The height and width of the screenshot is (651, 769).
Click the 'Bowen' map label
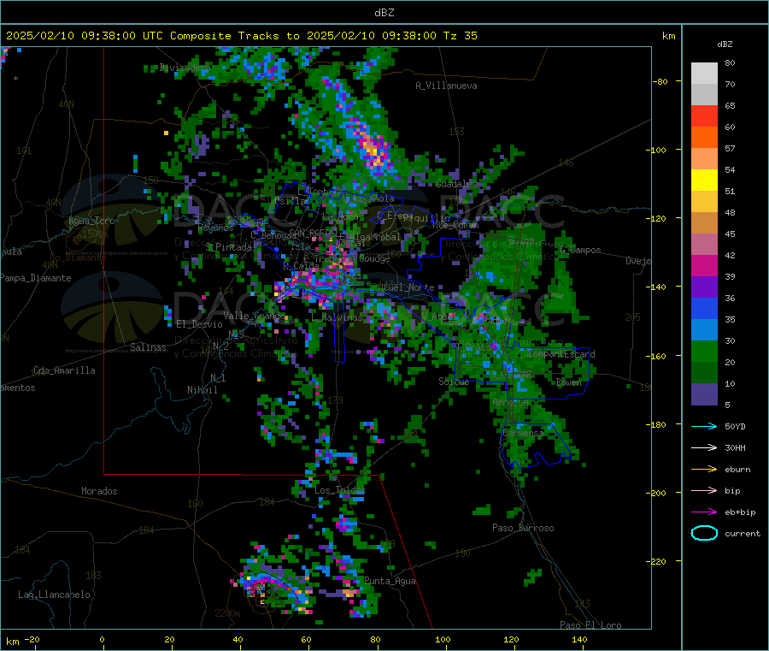click(569, 382)
